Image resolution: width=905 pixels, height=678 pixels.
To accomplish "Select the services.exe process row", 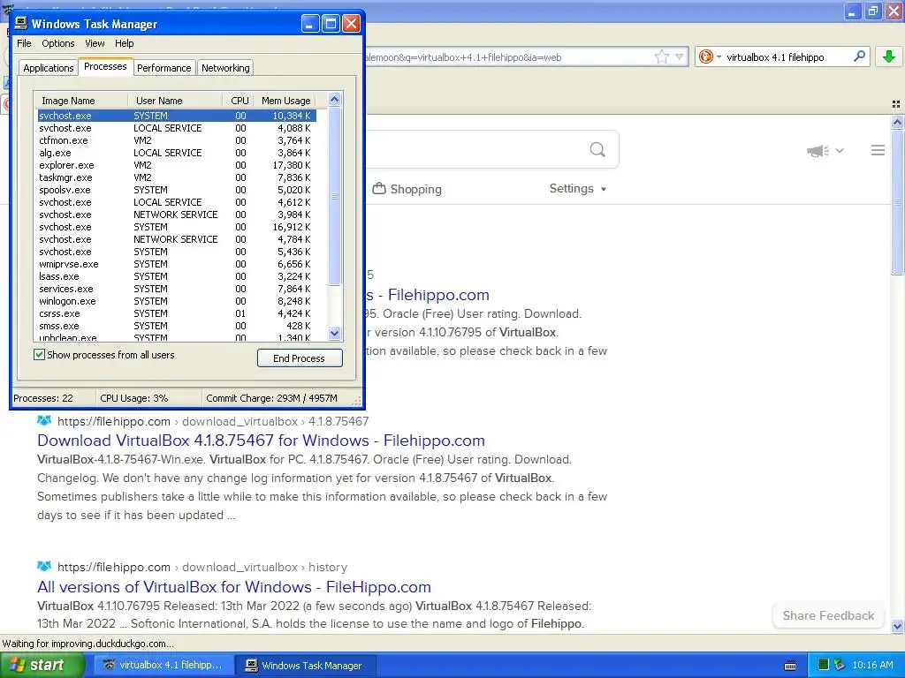I will 176,289.
